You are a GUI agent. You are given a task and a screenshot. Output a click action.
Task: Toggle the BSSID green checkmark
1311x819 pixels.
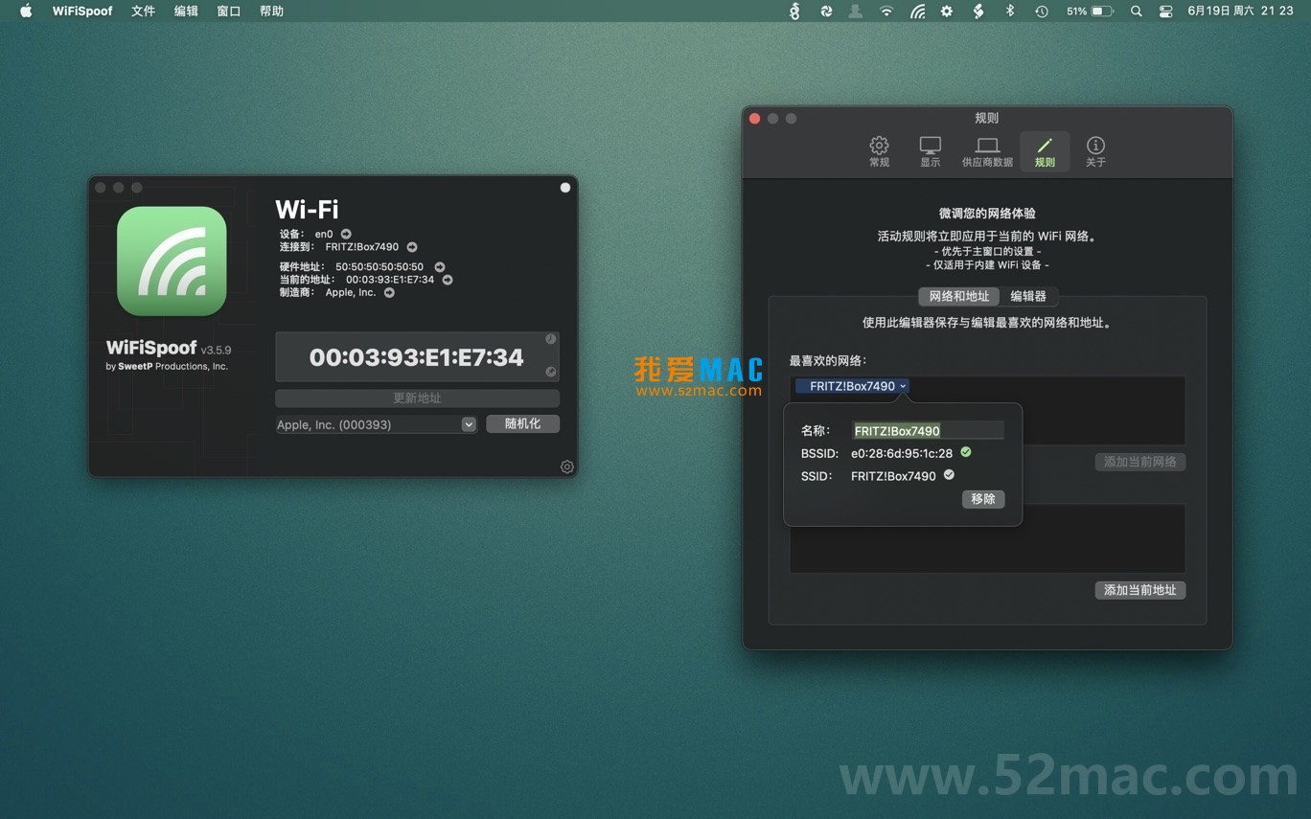coord(966,452)
